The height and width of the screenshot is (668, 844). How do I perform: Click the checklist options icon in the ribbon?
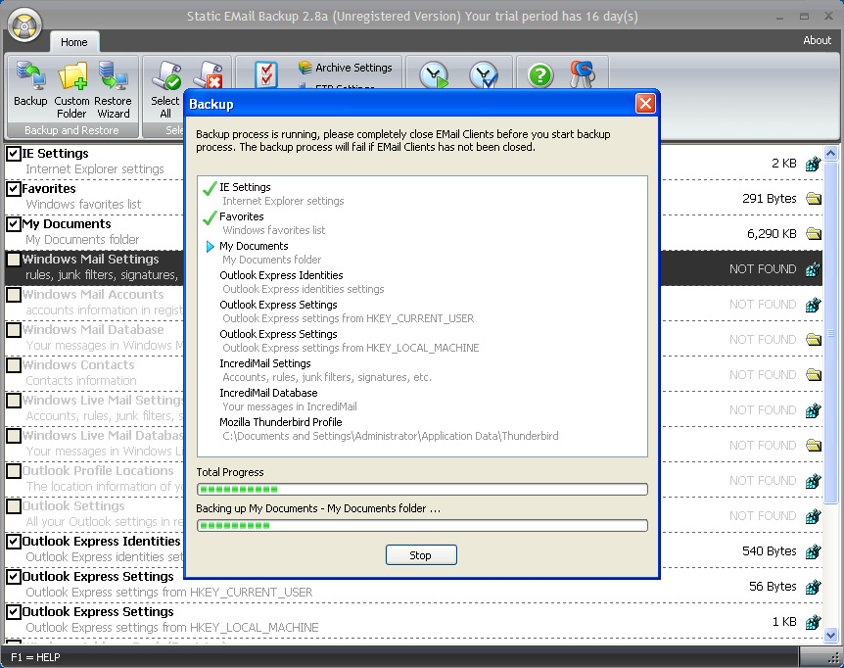click(x=265, y=75)
